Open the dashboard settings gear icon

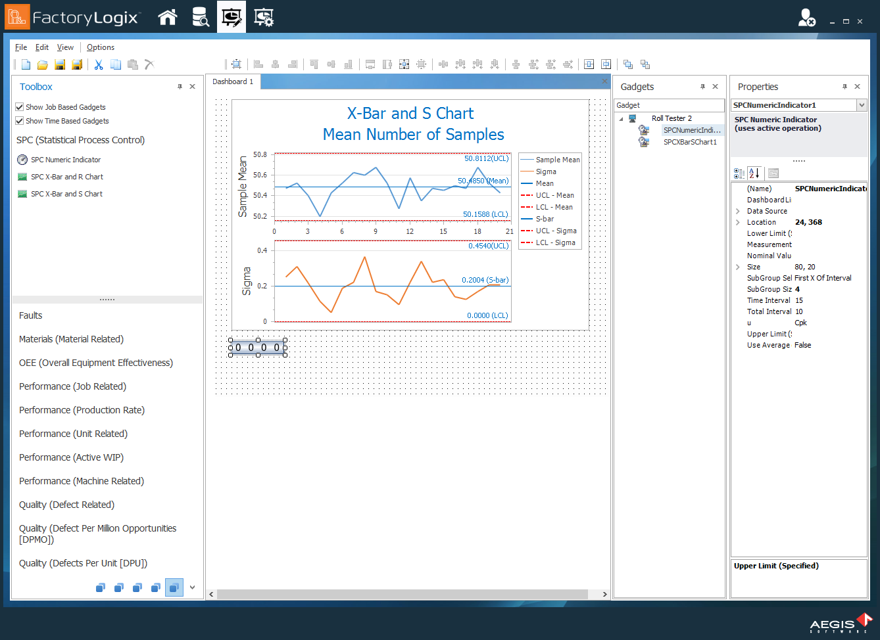(264, 18)
